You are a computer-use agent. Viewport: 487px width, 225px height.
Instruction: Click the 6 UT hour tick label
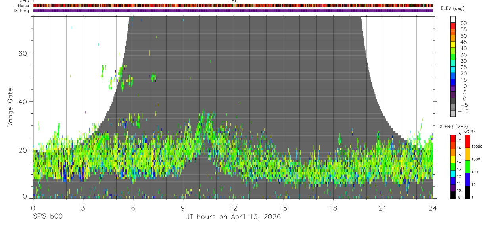click(133, 208)
